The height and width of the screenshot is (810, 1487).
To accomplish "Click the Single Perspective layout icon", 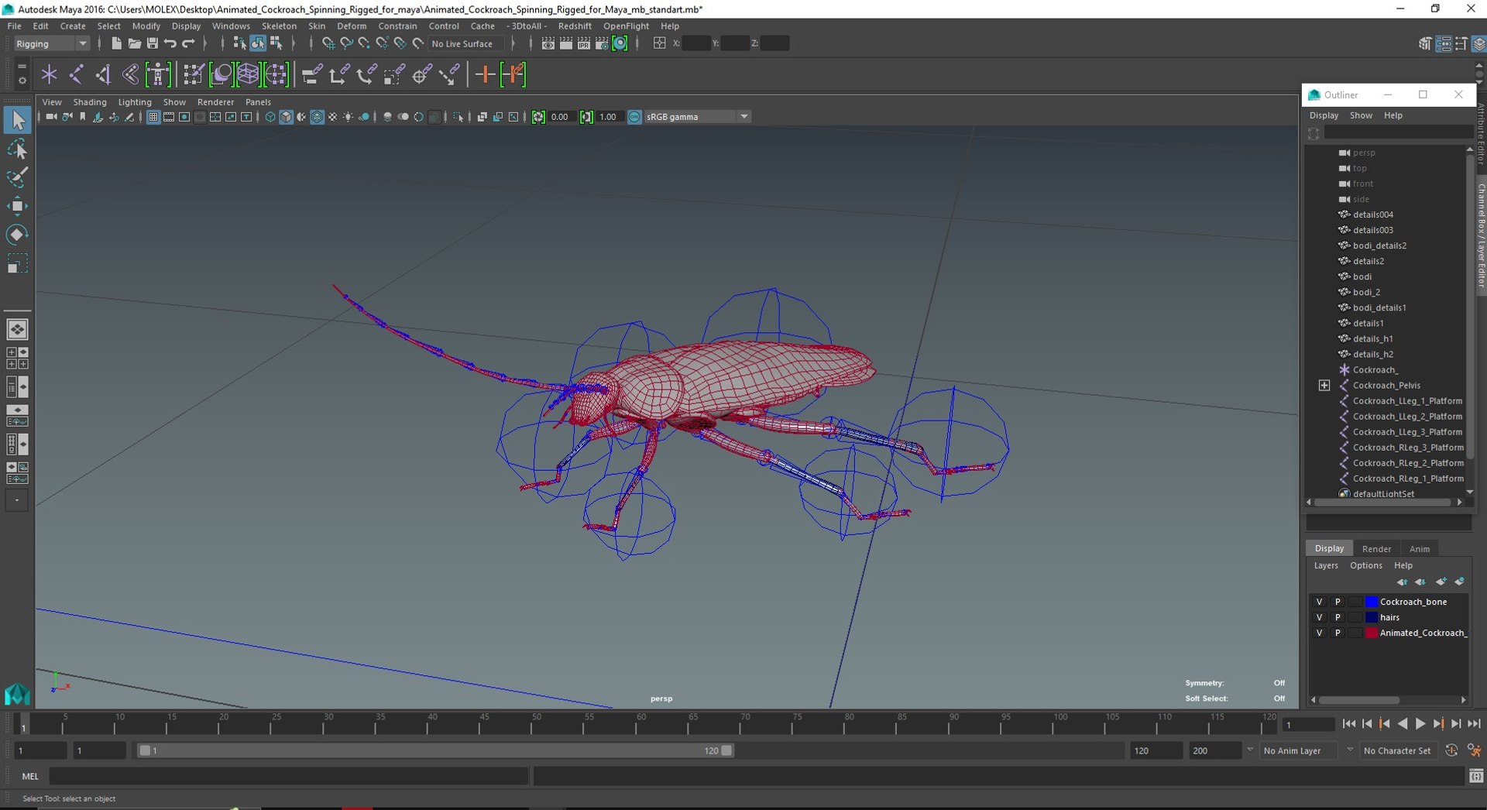I will (x=17, y=329).
